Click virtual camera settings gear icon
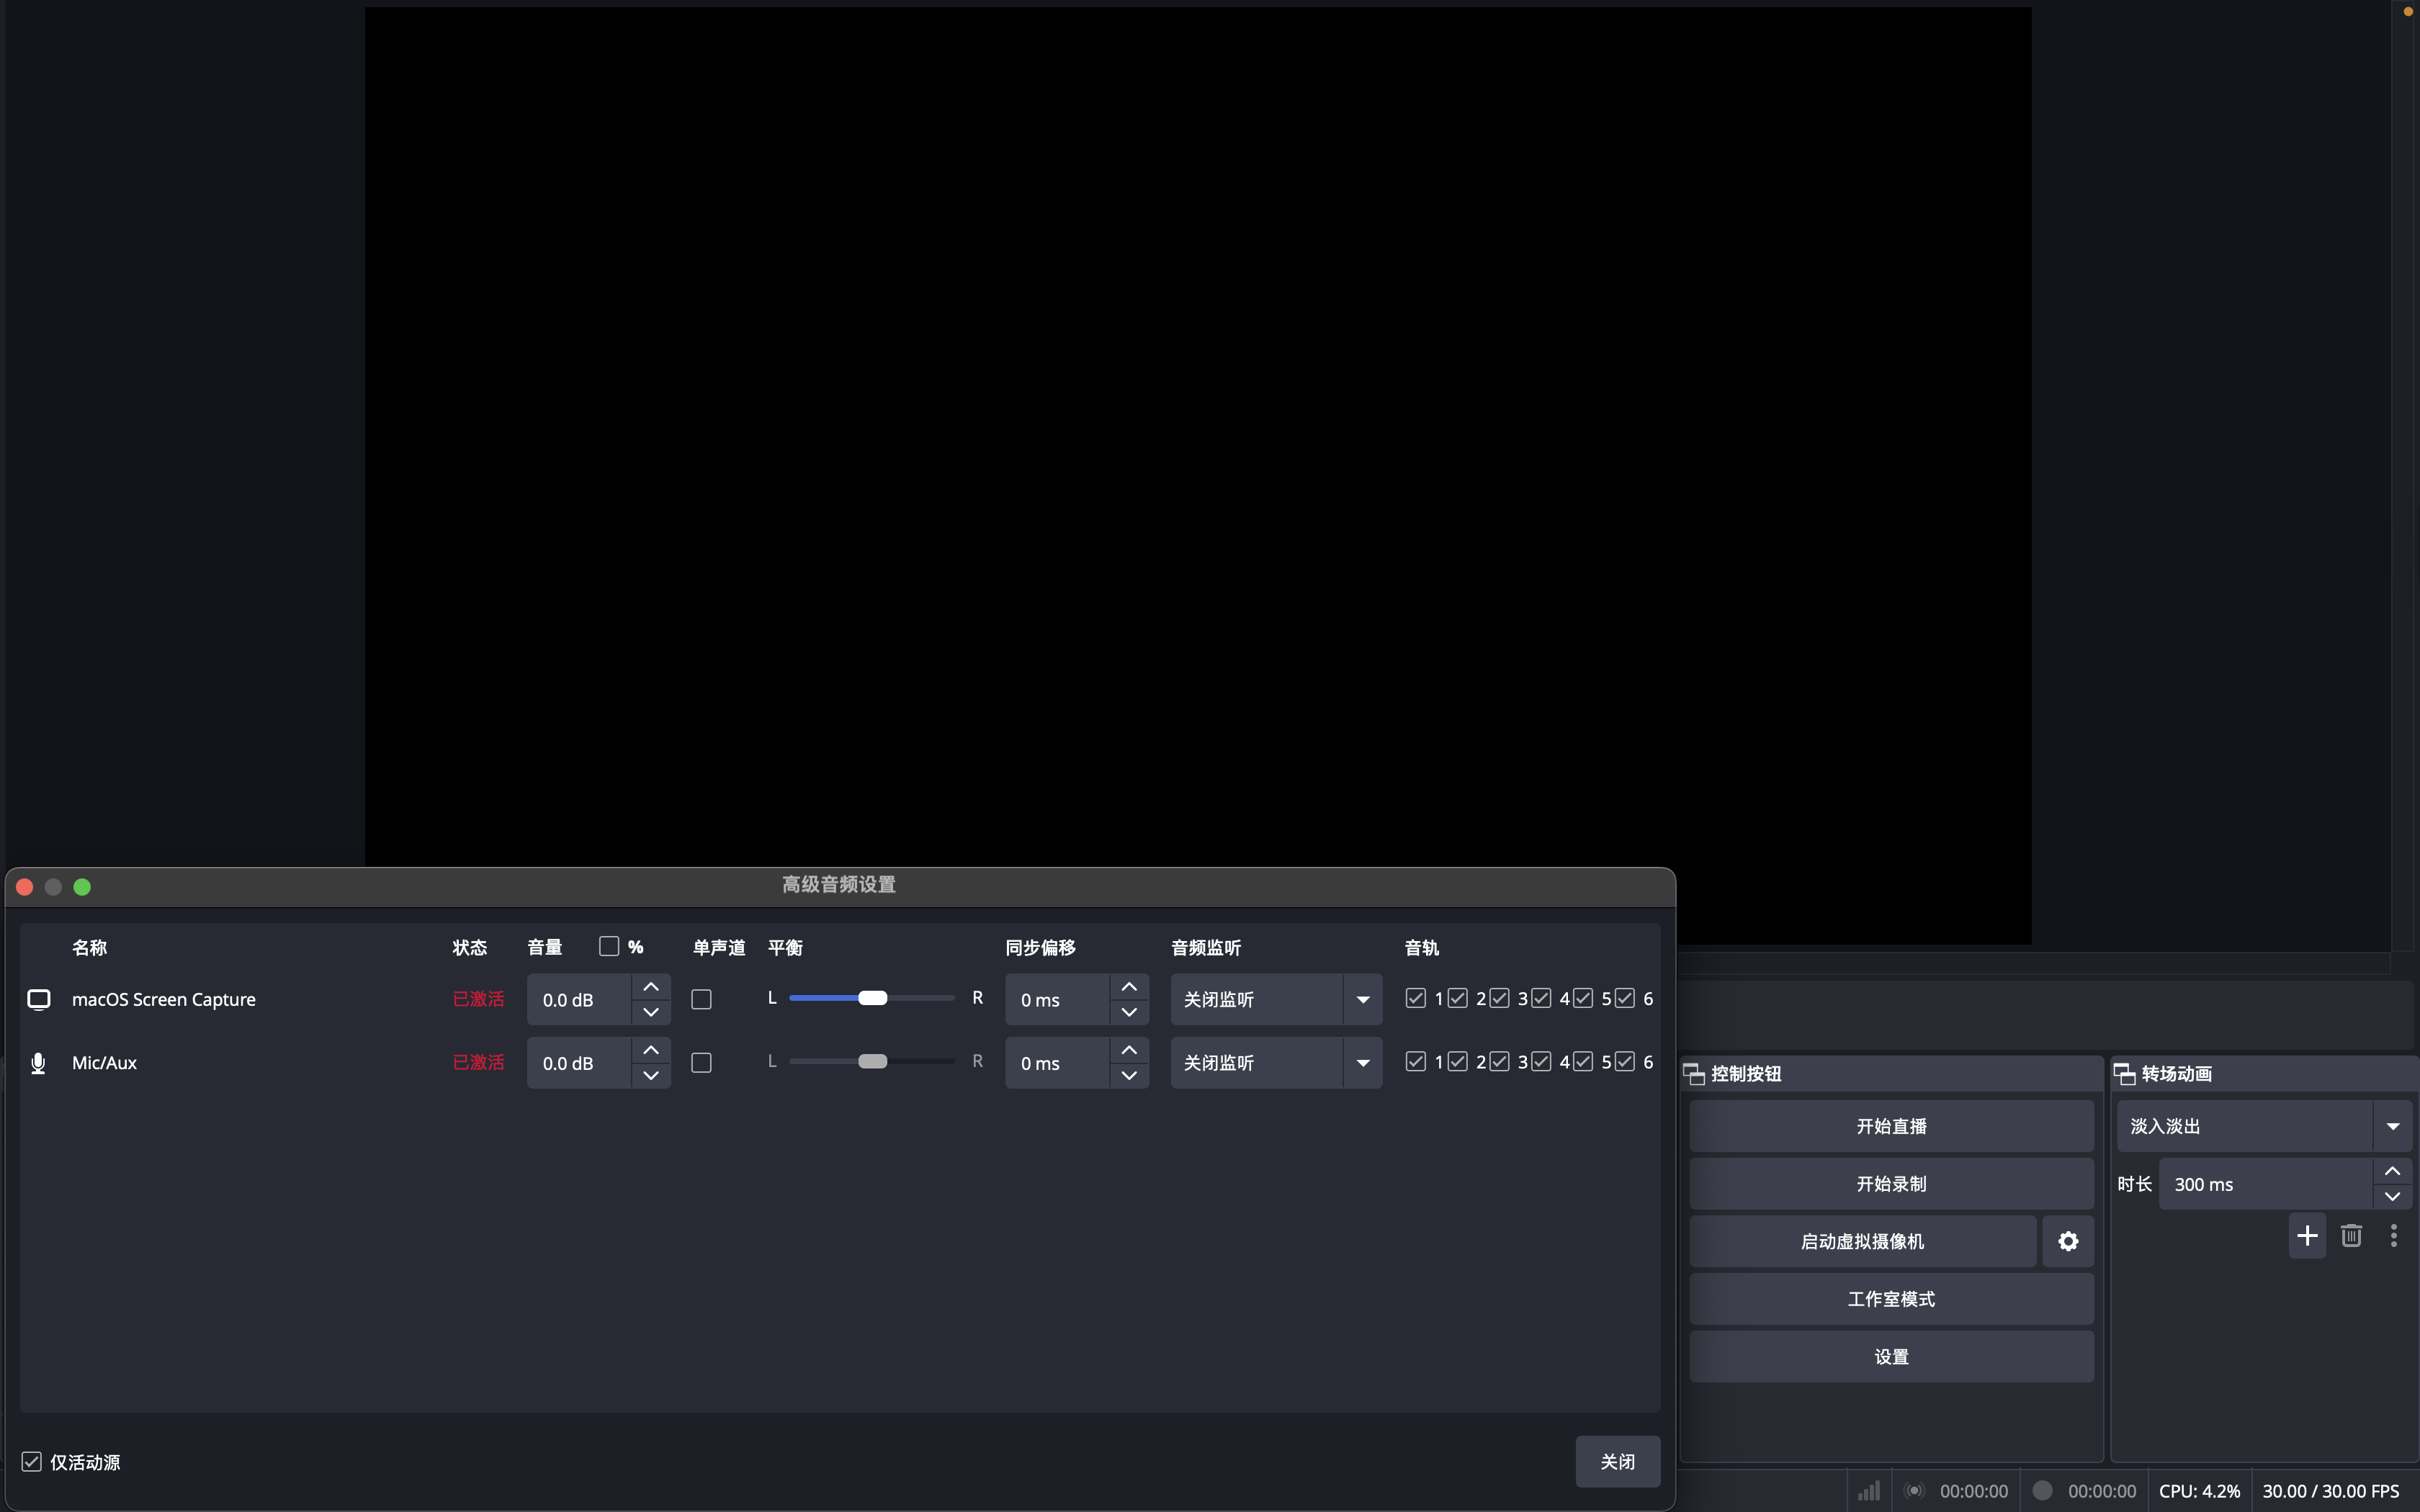Screen dimensions: 2420x1512 2067,1241
